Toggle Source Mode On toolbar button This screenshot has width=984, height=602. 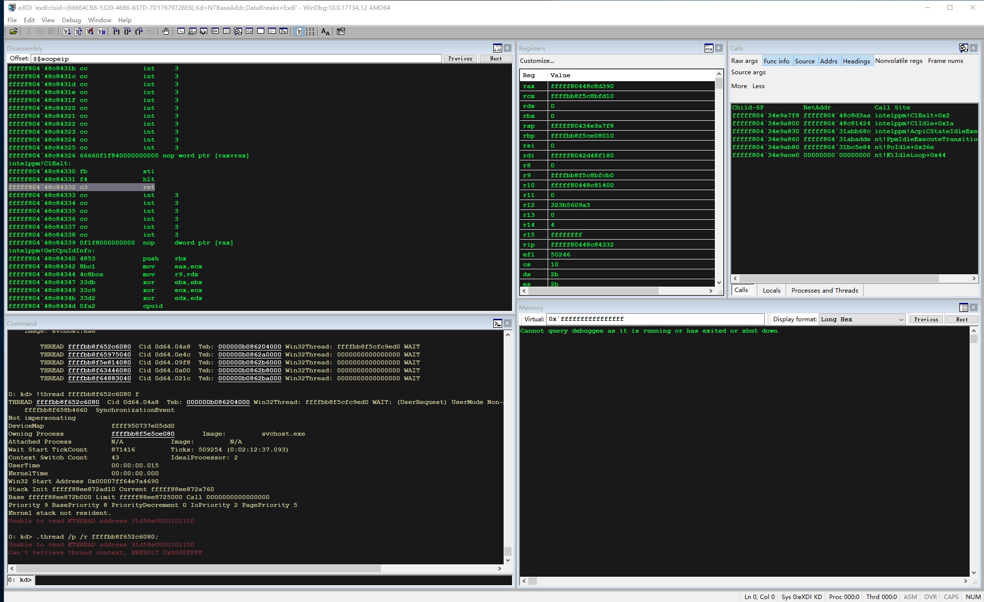(299, 32)
